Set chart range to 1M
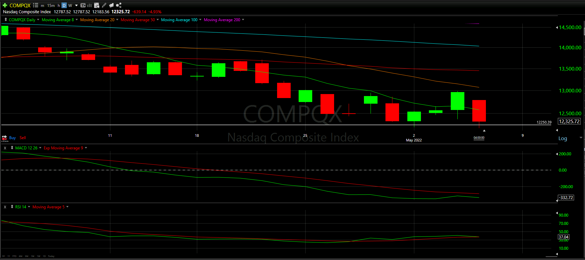Screen dimensions: 585x260 [32, 256]
